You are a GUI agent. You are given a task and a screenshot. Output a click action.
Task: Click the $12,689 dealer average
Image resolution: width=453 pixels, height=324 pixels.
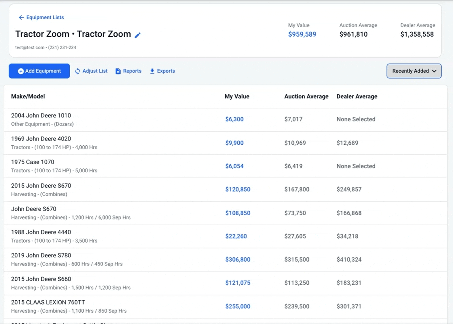(347, 143)
